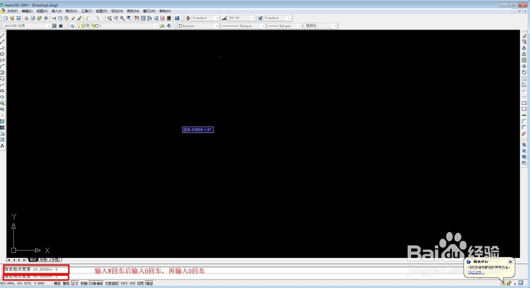Toggle 对象追踪 object tracking in status bar
Image resolution: width=530 pixels, height=288 pixels.
tap(112, 284)
